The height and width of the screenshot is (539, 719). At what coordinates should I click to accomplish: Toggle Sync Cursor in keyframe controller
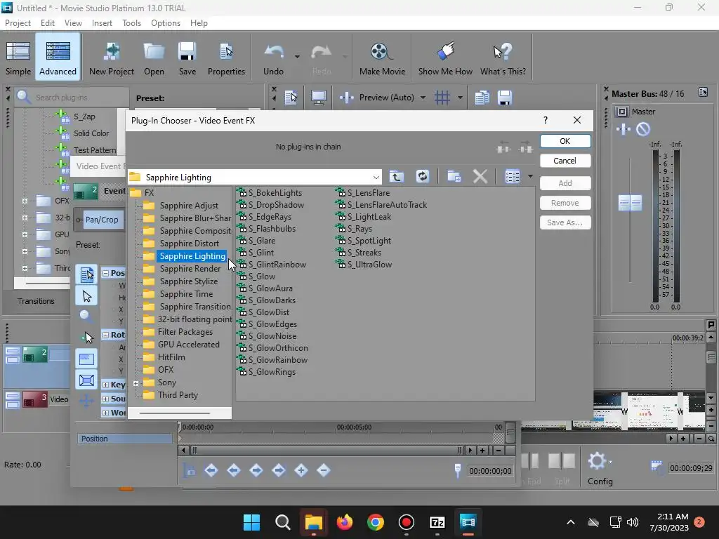pyautogui.click(x=190, y=470)
